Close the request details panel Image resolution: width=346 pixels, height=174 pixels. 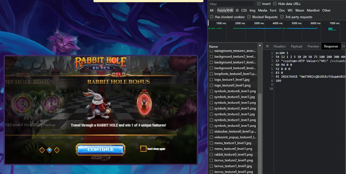[267, 46]
